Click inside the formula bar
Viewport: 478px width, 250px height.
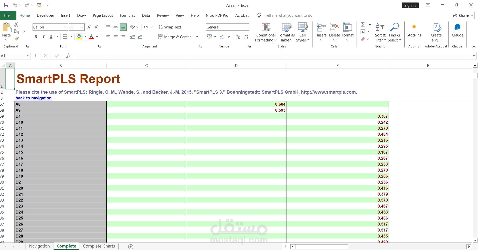273,56
